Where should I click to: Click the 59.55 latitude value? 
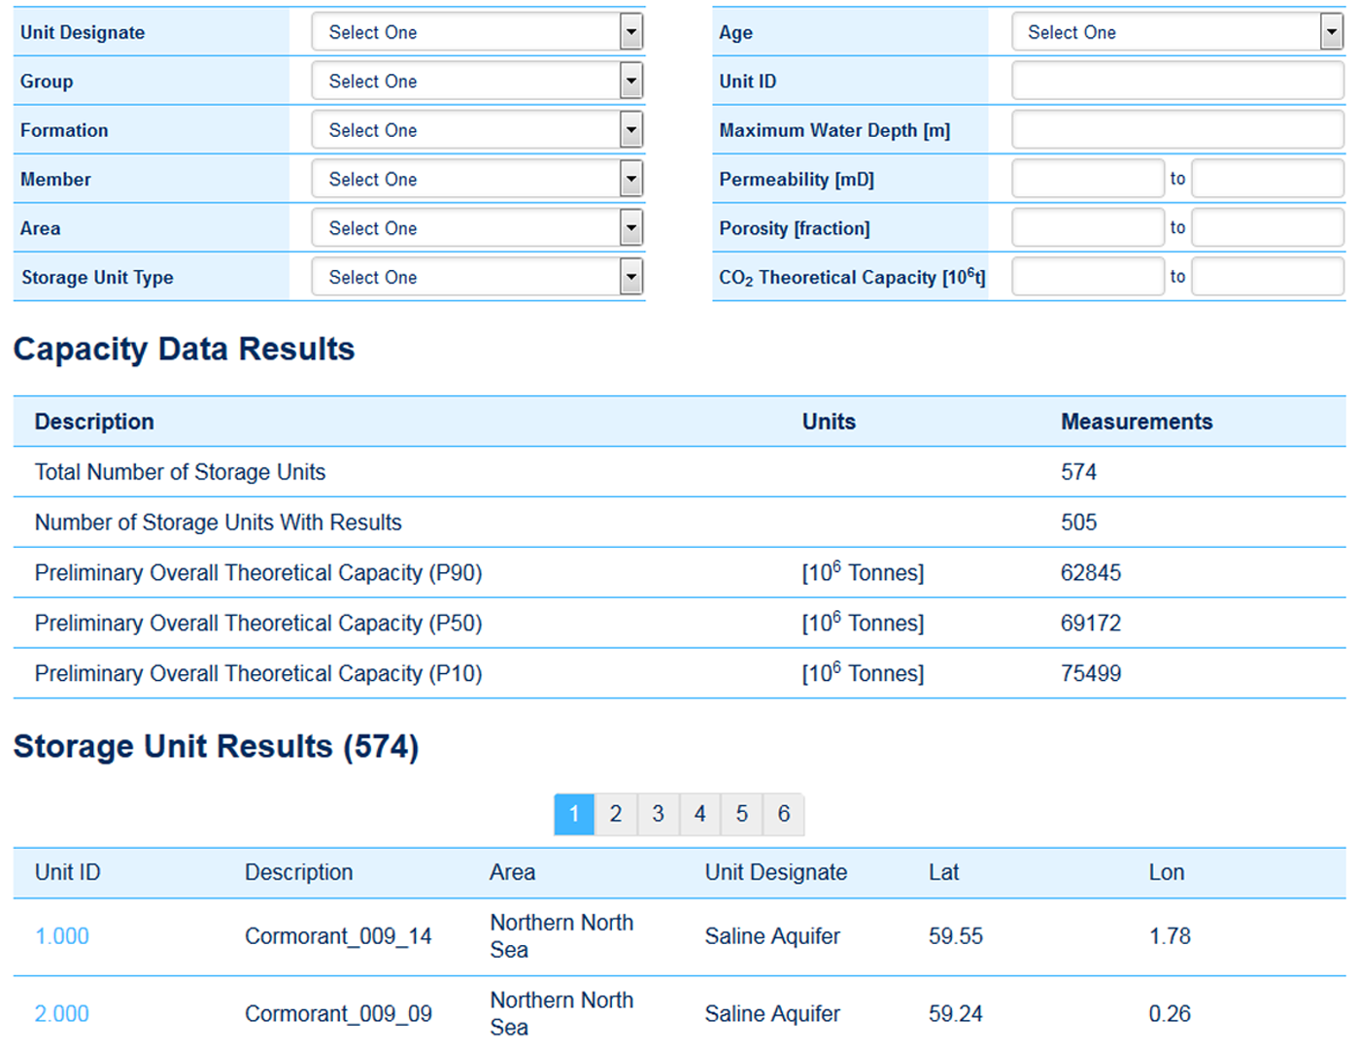pos(956,936)
